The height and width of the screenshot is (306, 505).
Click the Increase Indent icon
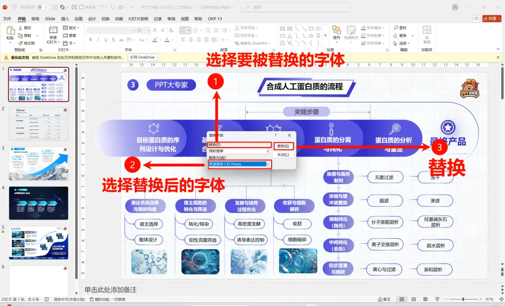[216, 30]
